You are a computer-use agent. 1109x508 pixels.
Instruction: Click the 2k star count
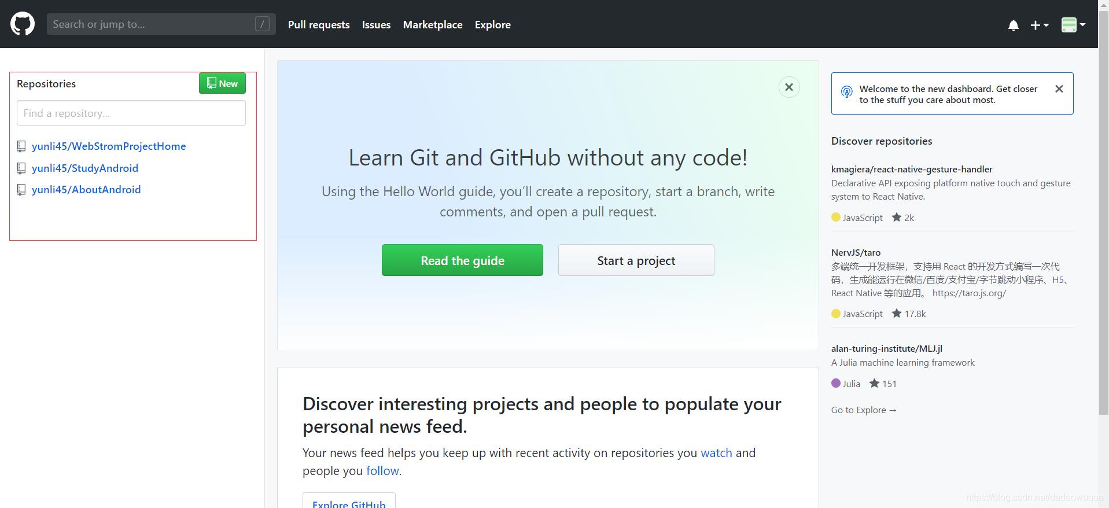click(x=903, y=218)
